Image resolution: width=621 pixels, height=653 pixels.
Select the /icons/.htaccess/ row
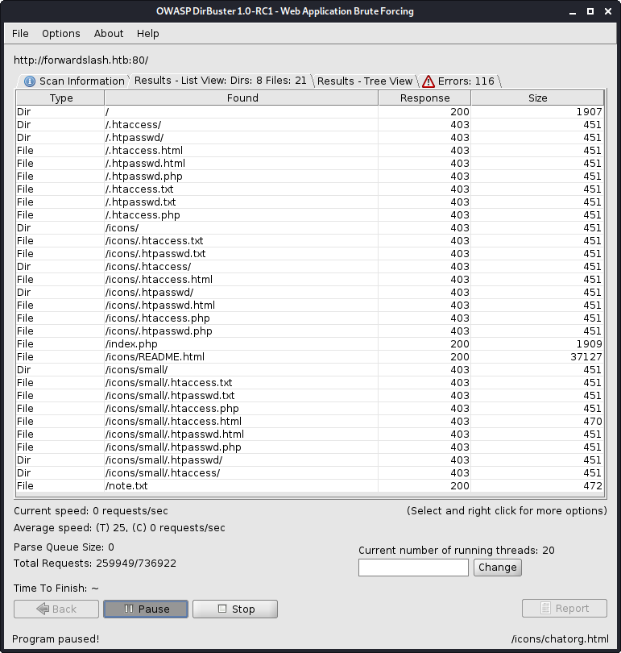(309, 266)
